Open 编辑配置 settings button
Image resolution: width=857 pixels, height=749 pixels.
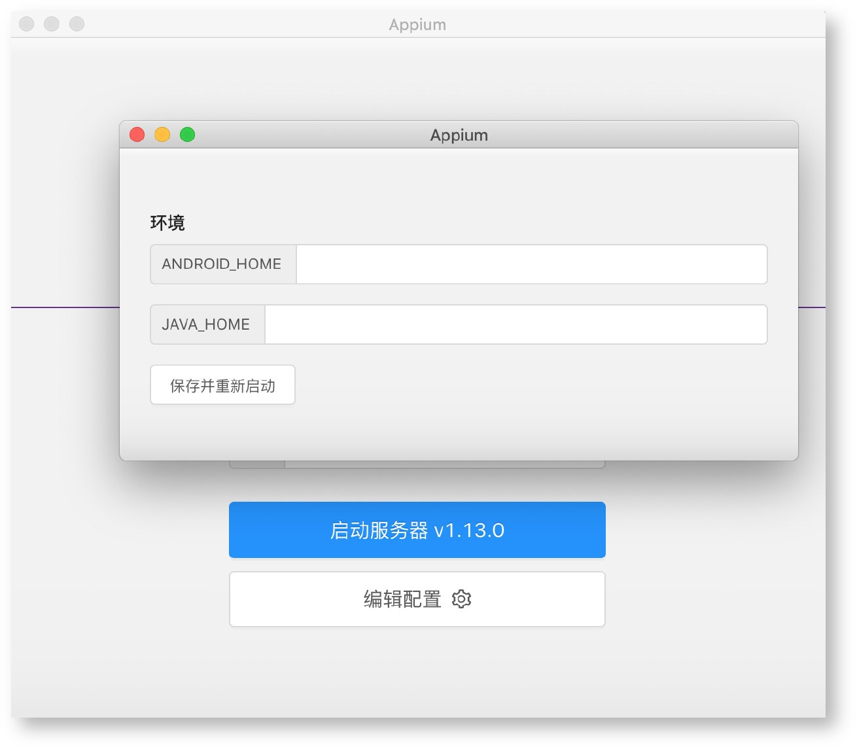[x=417, y=599]
